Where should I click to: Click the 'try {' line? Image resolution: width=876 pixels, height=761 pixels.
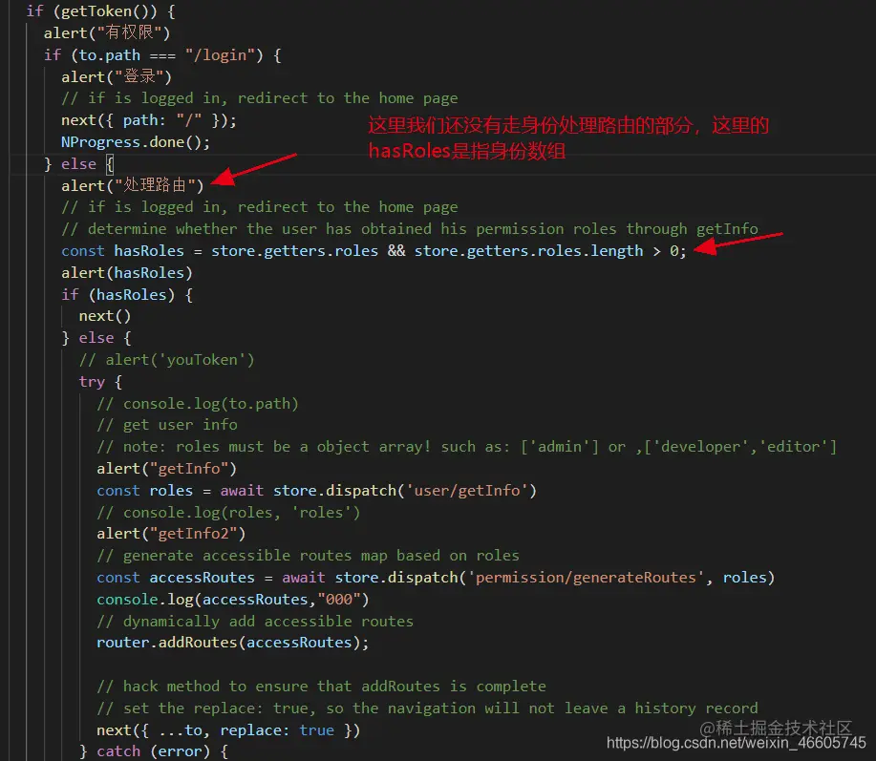pos(100,381)
